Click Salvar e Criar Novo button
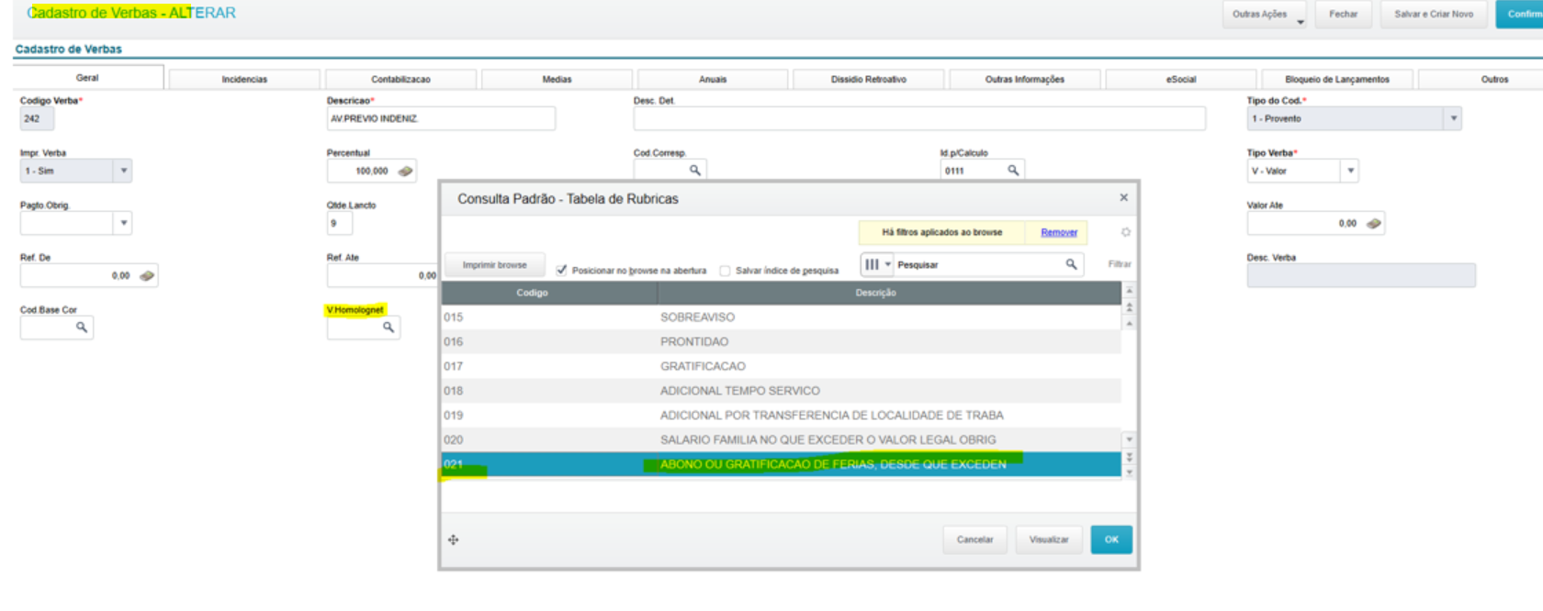This screenshot has height=611, width=1543. click(1433, 15)
